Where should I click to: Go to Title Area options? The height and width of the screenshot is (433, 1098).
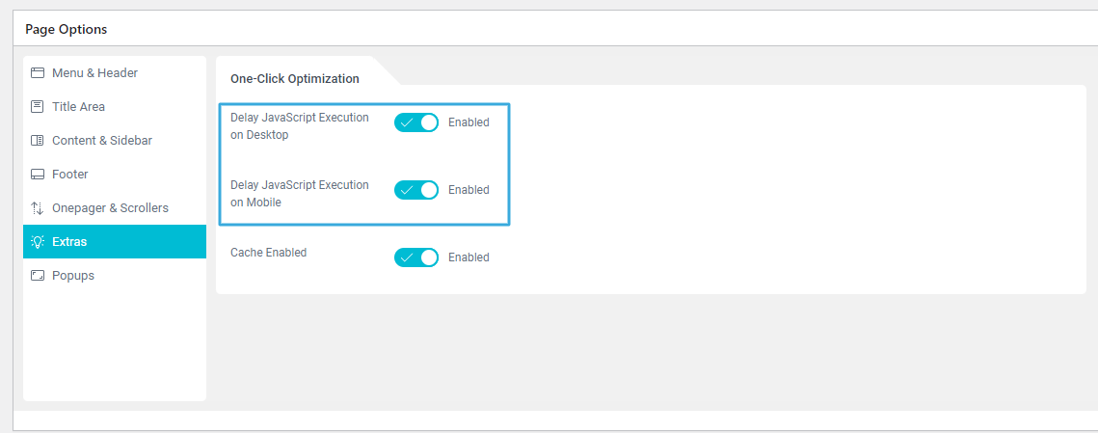click(78, 107)
